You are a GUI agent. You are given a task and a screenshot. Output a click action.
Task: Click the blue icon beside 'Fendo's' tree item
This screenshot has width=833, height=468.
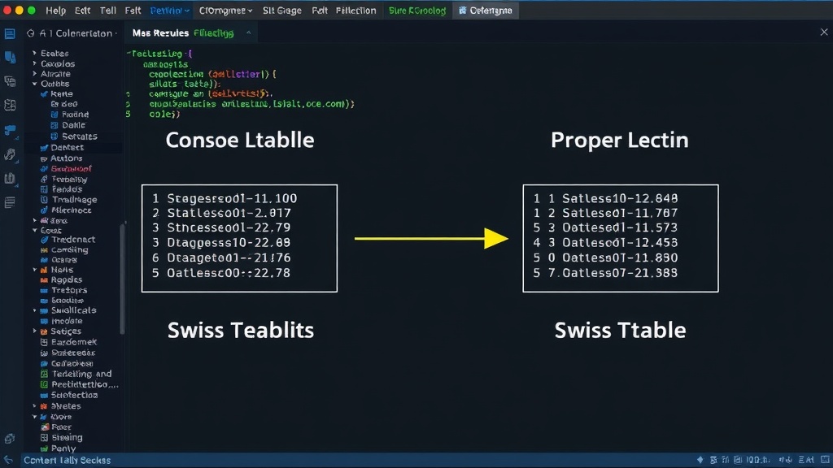[44, 189]
